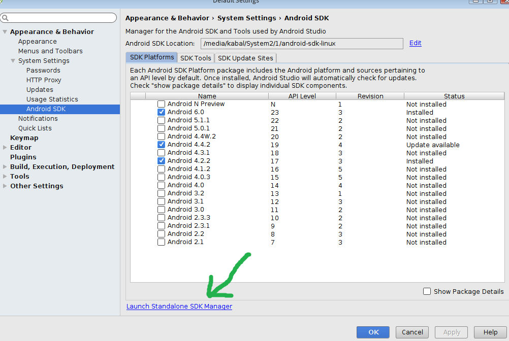
Task: Select Passwords in System Settings
Action: pos(43,71)
